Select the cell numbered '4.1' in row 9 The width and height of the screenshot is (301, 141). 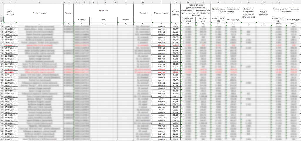point(104,23)
